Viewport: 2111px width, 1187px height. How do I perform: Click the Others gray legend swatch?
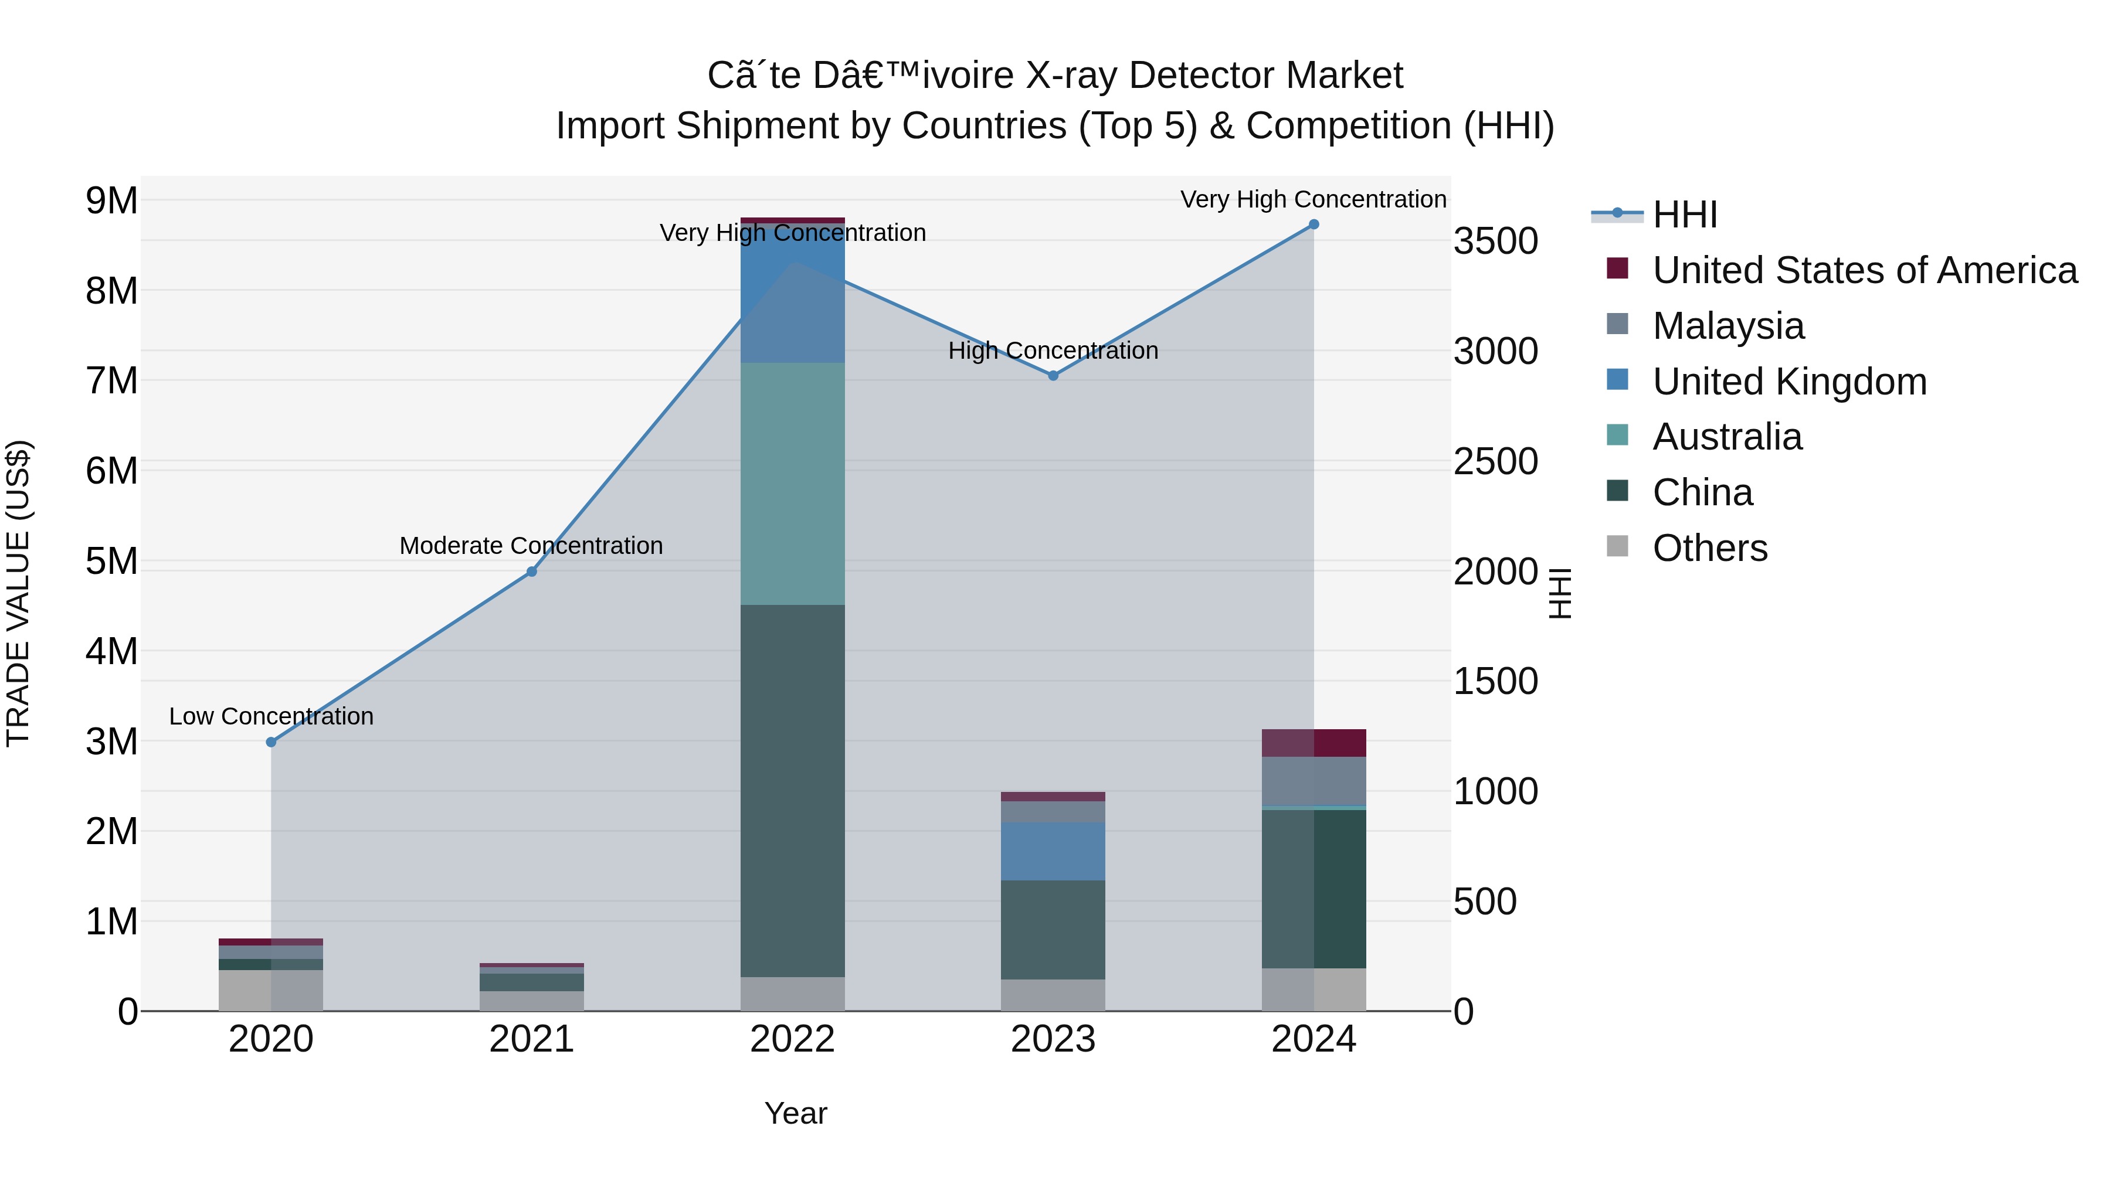tap(1618, 546)
